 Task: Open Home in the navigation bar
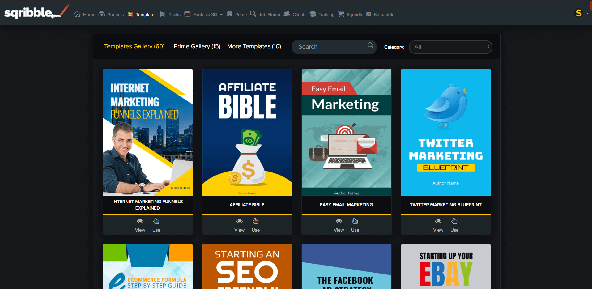89,15
